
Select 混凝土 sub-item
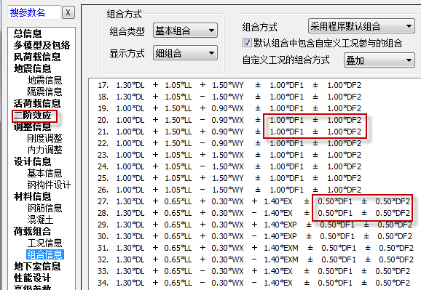[40, 219]
